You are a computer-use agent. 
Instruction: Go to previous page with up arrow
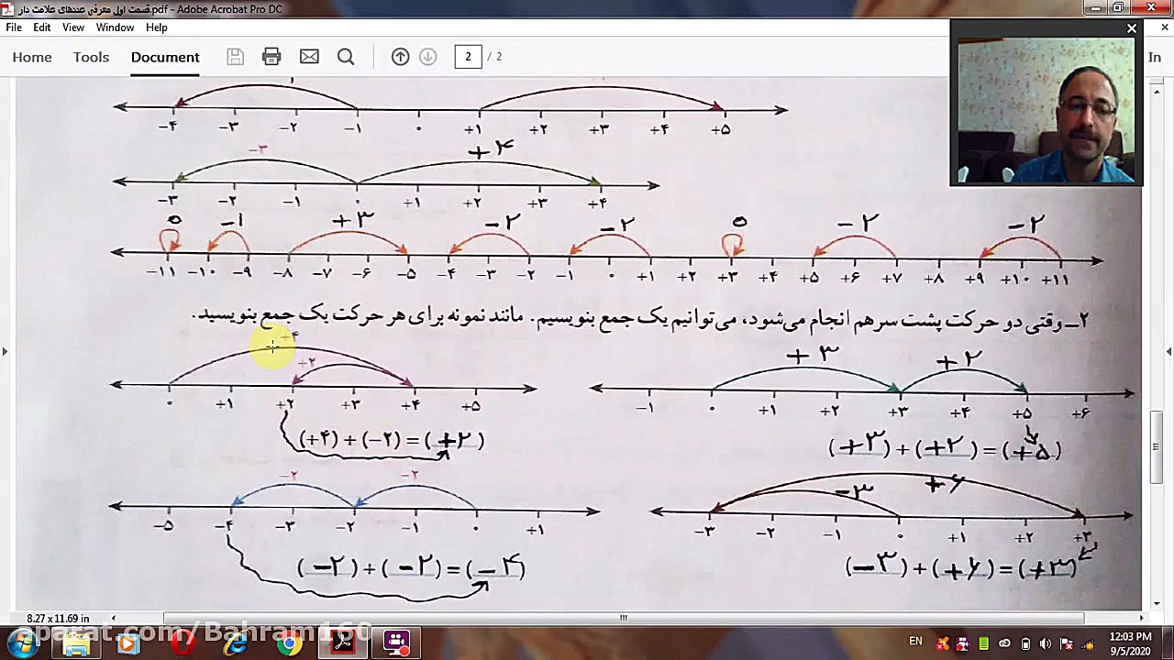400,57
